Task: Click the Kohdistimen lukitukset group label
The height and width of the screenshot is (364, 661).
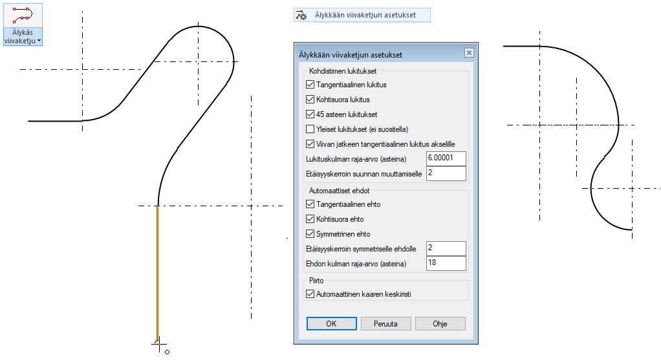Action: point(343,71)
